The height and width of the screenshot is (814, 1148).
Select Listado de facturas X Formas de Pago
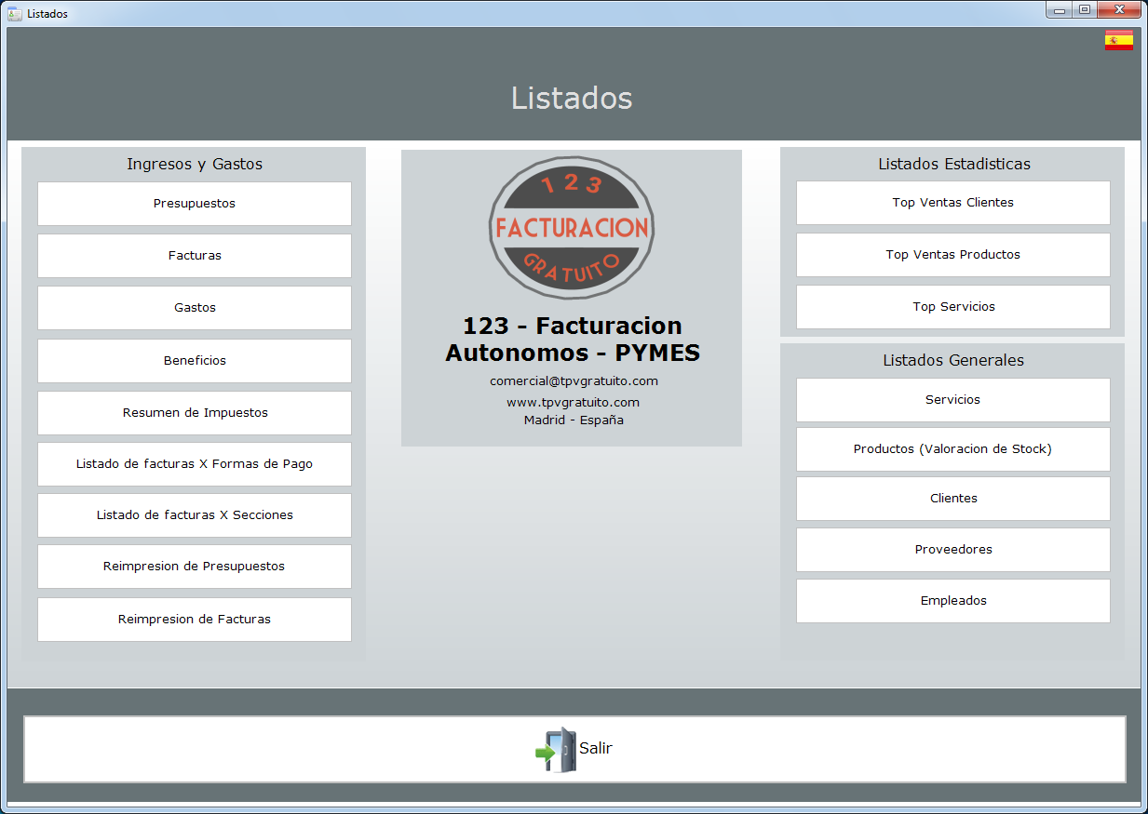click(x=195, y=464)
